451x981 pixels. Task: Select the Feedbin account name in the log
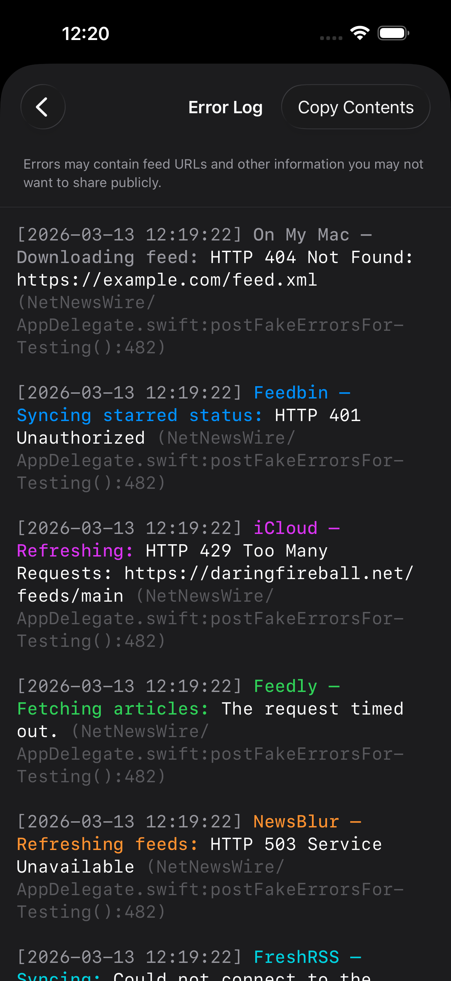click(291, 392)
